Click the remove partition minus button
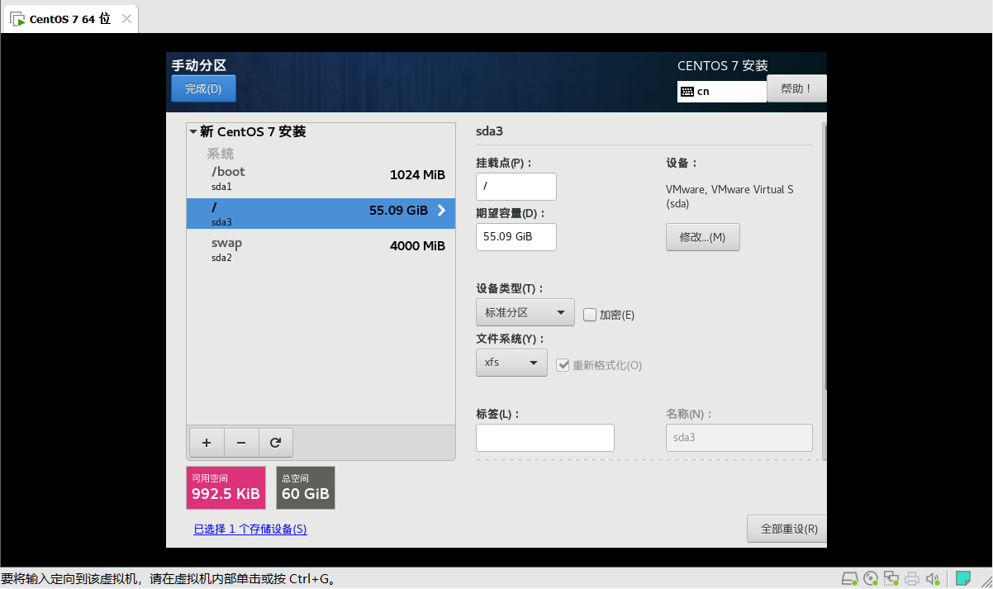993x589 pixels. click(241, 443)
